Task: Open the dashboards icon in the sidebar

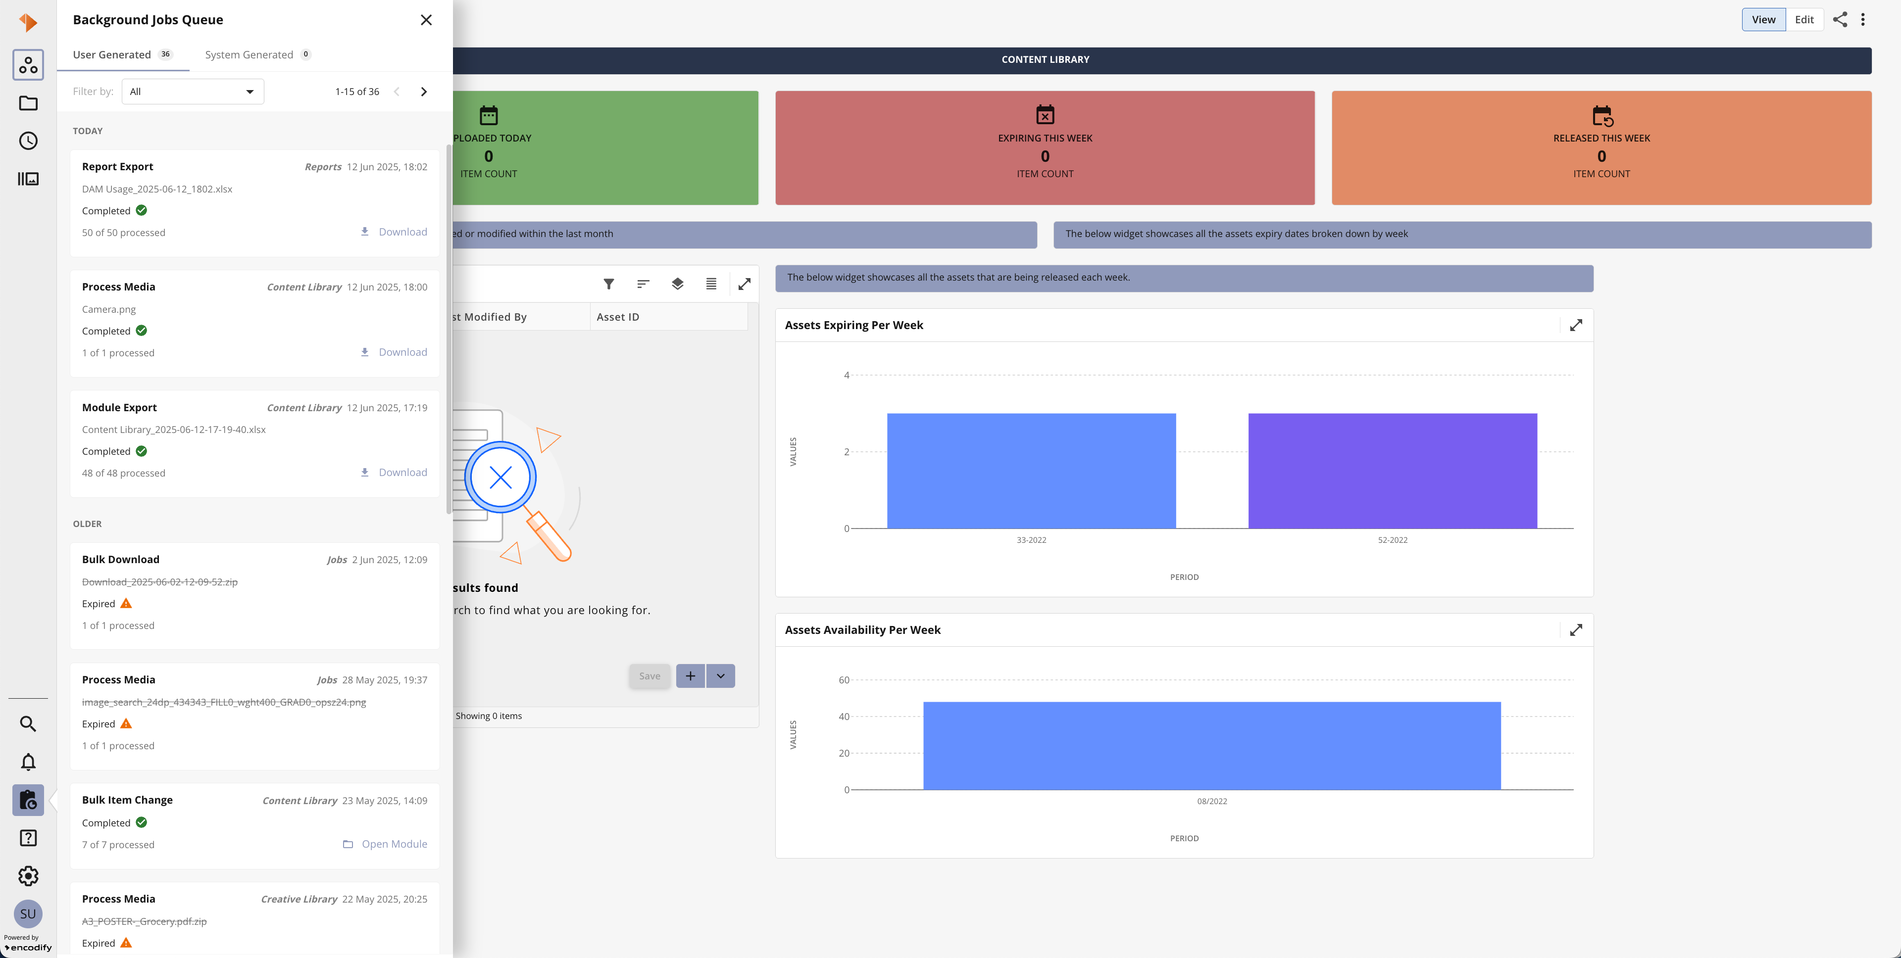Action: click(x=28, y=65)
